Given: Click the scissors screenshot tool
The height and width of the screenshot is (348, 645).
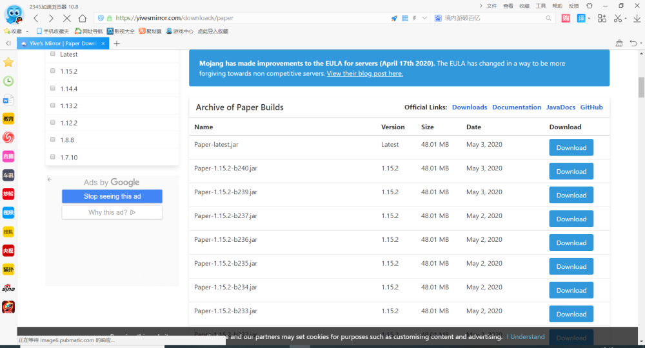Looking at the screenshot, I should tap(618, 18).
